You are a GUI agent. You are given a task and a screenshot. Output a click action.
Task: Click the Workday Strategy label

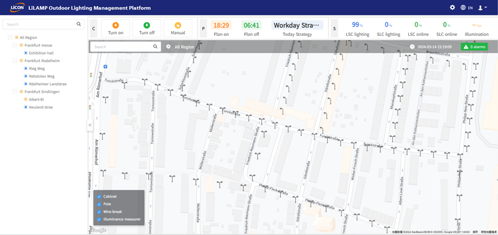coord(298,25)
